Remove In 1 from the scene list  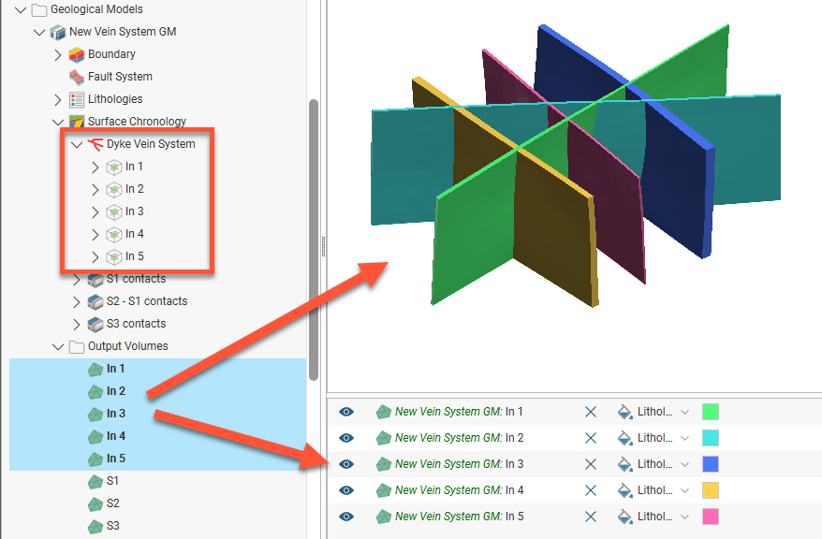(x=590, y=412)
